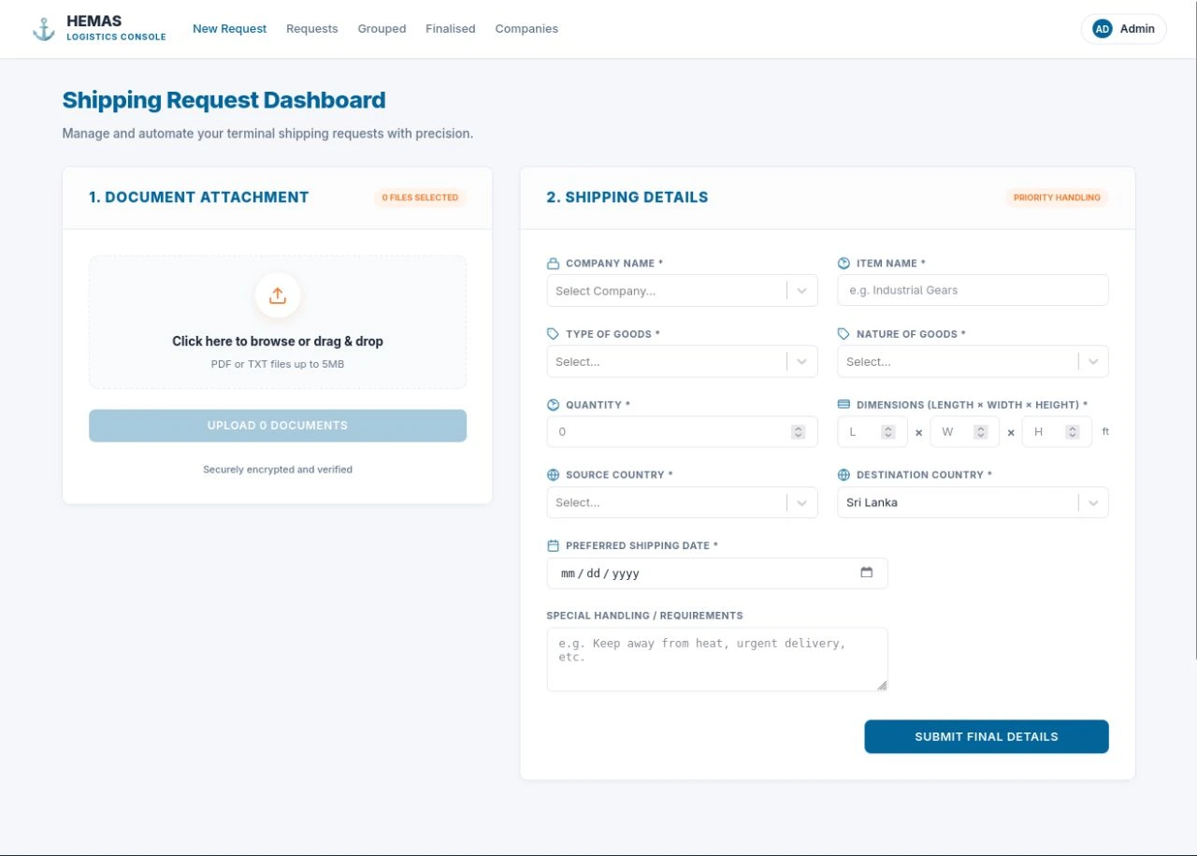
Task: Open the Select Company dropdown
Action: click(683, 291)
